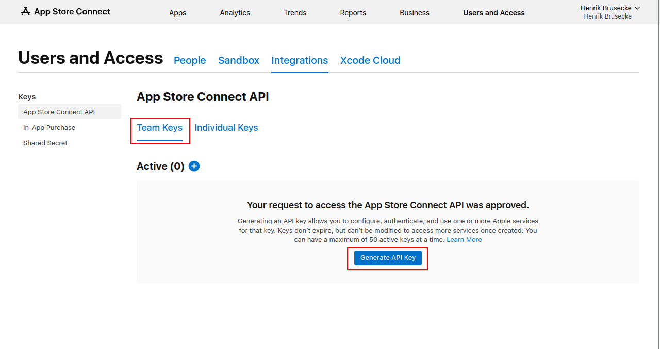Click the Users and Access page heading
660x349 pixels.
(x=91, y=58)
